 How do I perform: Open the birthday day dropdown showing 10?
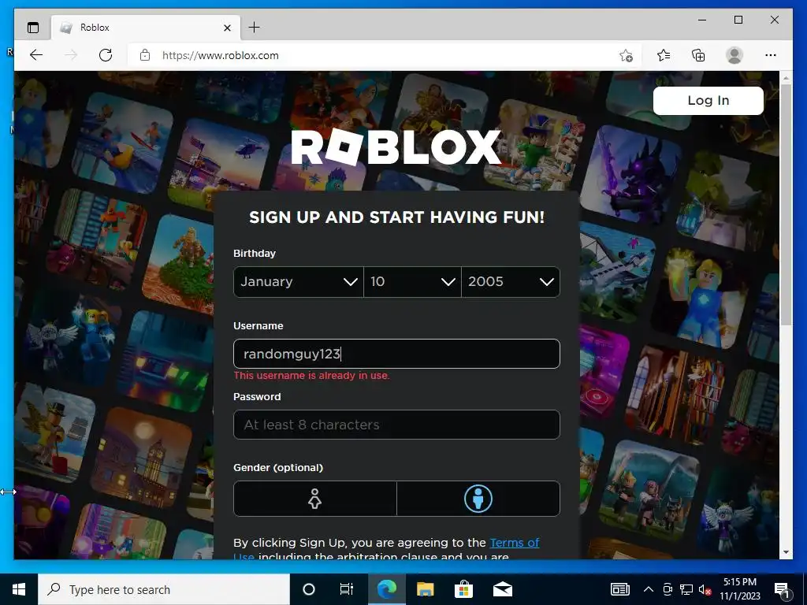click(x=412, y=282)
